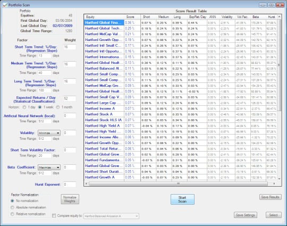Tick the Compare equity to checkbox
Viewport: 287px width, 226px height.
point(54,216)
